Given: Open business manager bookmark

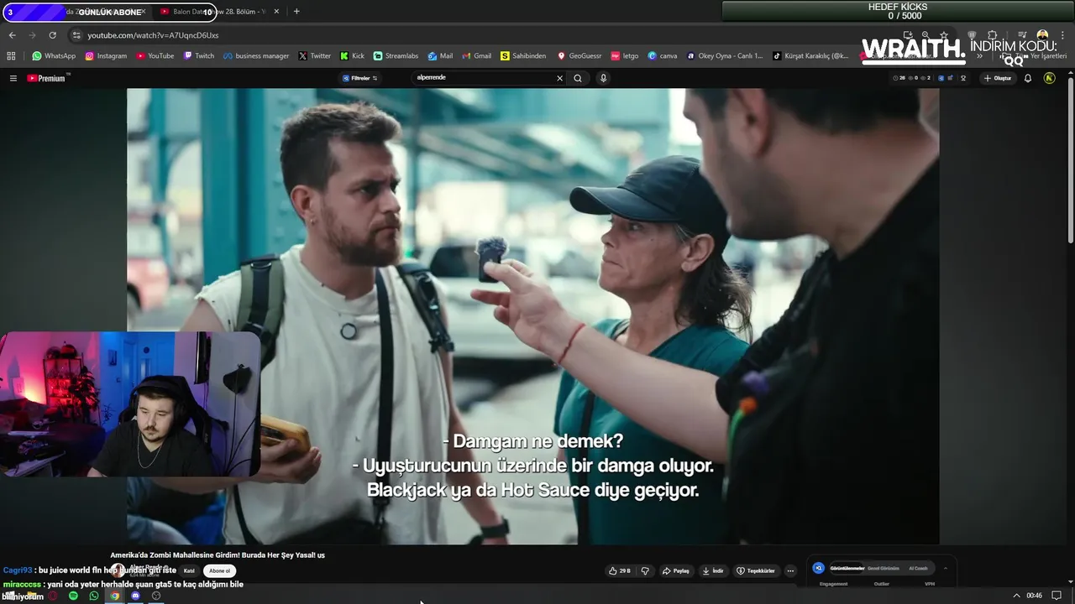Looking at the screenshot, I should click(256, 56).
